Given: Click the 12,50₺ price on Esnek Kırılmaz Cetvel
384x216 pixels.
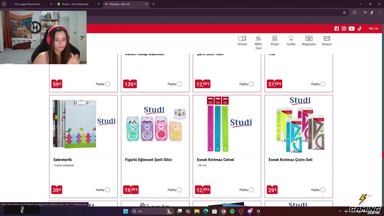Looking at the screenshot, I should (203, 190).
